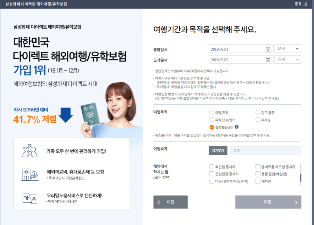Click the 출발일시 label
Image resolution: width=314 pixels, height=225 pixels.
(x=161, y=50)
